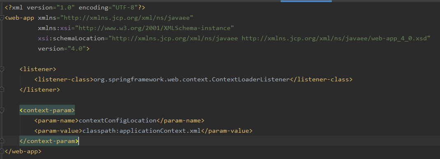The height and width of the screenshot is (159, 440).
Task: Click the opening param-value tag
Action: [x=58, y=131]
